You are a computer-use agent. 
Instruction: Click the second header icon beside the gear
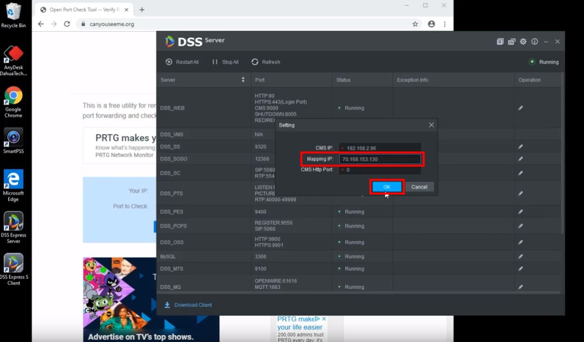(512, 42)
